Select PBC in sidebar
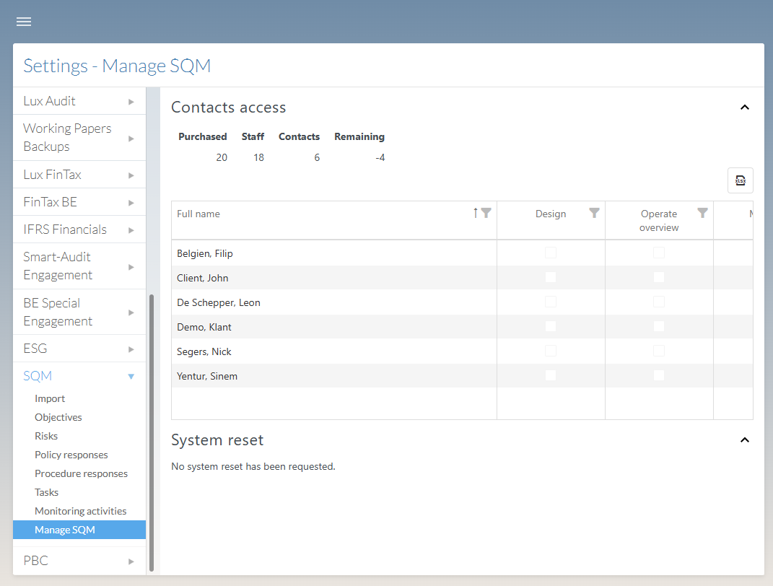Viewport: 773px width, 586px height. (35, 561)
